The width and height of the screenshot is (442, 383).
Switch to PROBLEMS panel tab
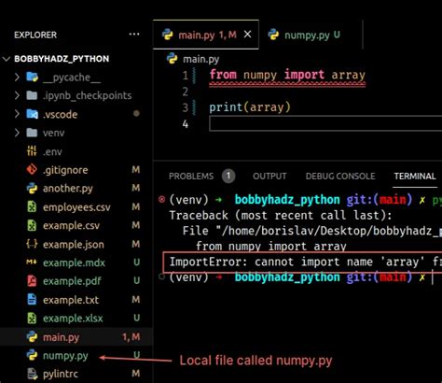191,177
